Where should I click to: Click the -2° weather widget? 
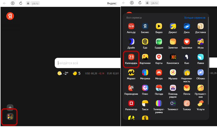[63, 73]
